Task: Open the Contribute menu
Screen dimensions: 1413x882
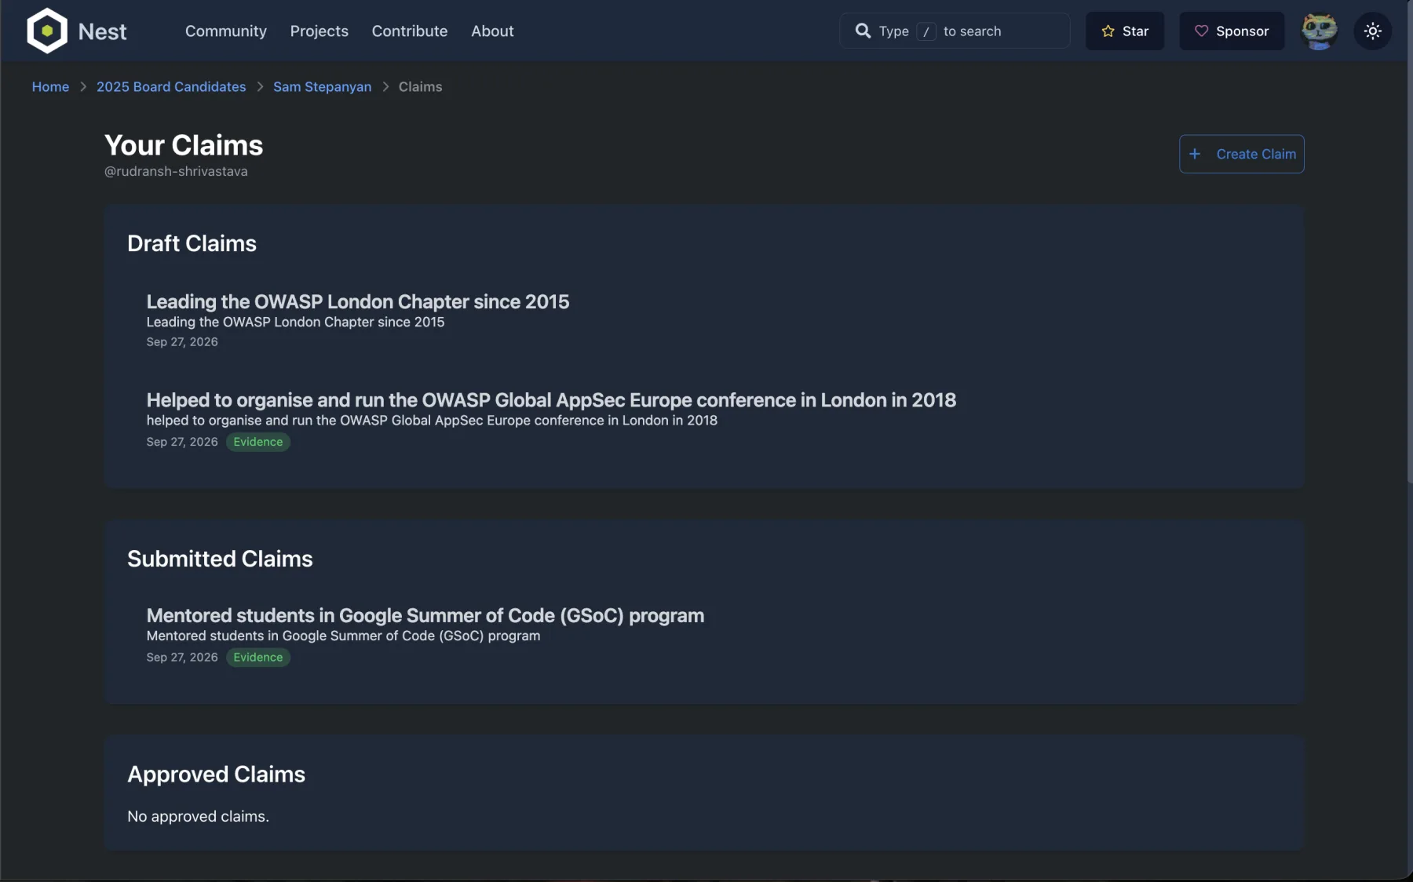Action: coord(410,31)
